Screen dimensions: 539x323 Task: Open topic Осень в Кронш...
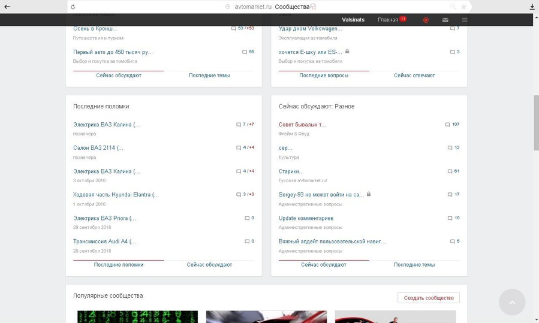coord(95,29)
